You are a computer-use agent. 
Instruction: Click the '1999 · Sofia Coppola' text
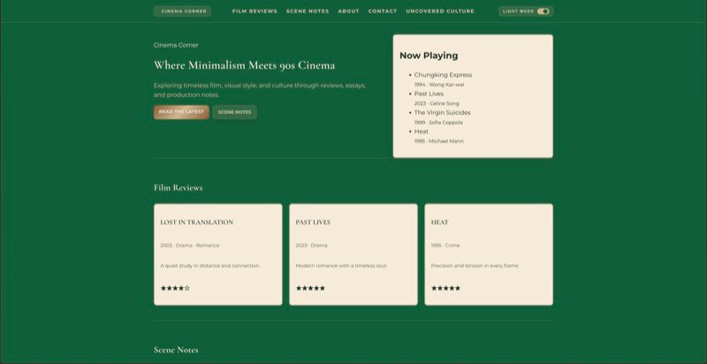(x=438, y=123)
